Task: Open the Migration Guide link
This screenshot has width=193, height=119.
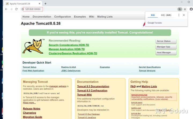Action: (x=33, y=117)
